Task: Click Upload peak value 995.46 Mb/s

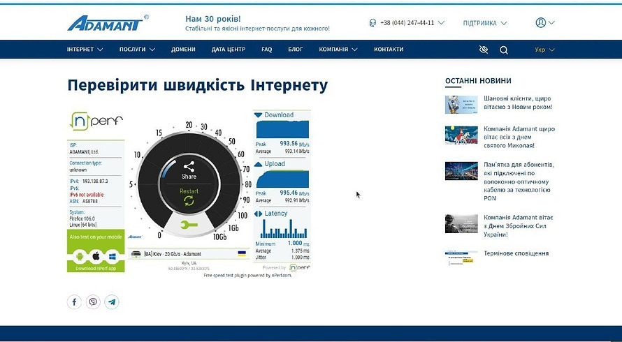Action: pos(294,193)
